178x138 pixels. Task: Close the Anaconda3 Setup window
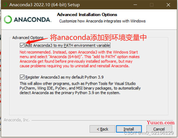(x=168, y=5)
